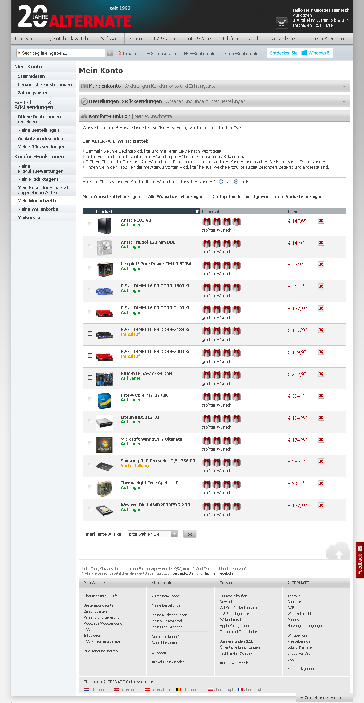
Task: Open Apple-Konfigurator tab
Action: click(242, 53)
